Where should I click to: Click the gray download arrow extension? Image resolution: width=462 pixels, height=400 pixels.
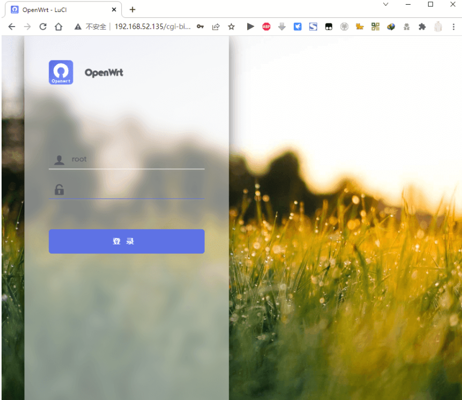282,27
